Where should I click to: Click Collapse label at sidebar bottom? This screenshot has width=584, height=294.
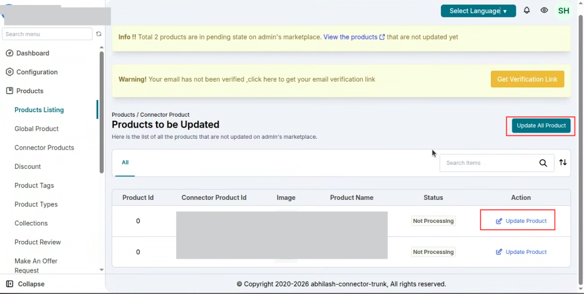[x=31, y=284]
